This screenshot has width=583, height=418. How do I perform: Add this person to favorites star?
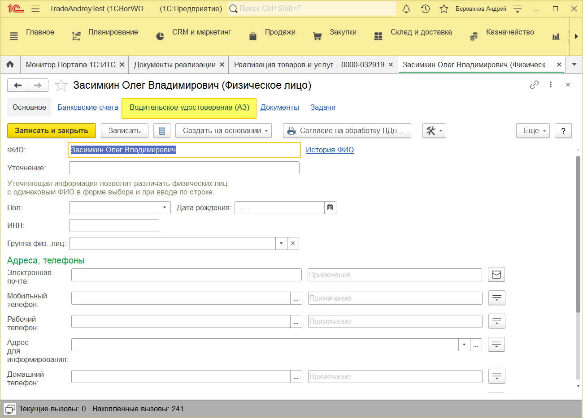click(x=61, y=85)
